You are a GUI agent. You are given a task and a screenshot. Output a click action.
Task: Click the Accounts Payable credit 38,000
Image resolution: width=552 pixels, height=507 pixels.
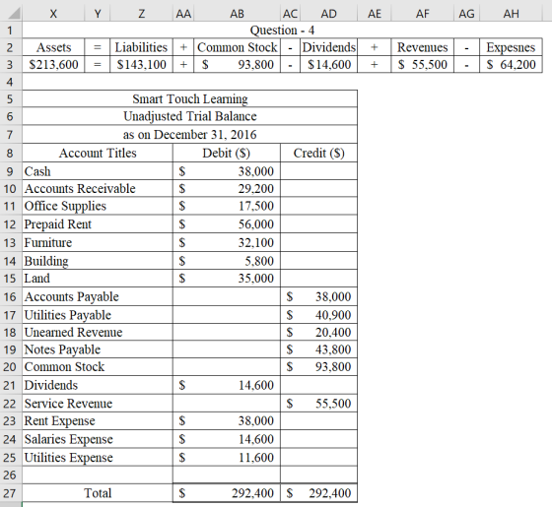pyautogui.click(x=319, y=296)
